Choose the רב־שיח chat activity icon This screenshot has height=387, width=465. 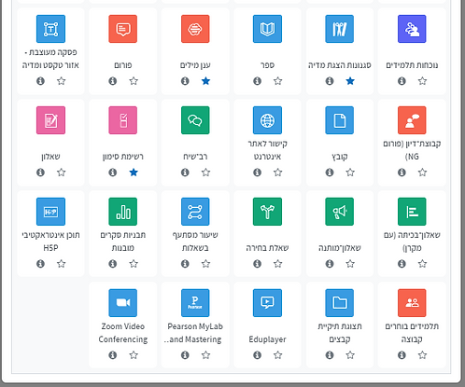pos(195,120)
